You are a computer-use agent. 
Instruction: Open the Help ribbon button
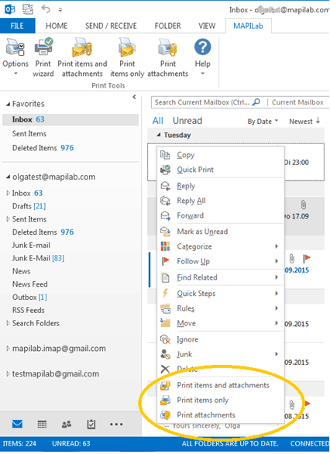(x=202, y=57)
